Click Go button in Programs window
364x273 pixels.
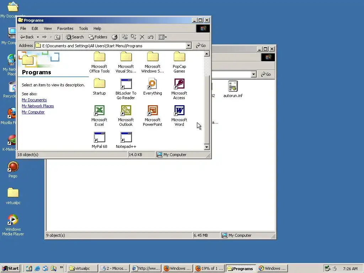point(201,45)
